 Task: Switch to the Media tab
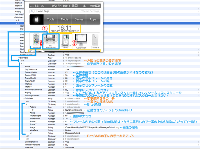(65, 19)
